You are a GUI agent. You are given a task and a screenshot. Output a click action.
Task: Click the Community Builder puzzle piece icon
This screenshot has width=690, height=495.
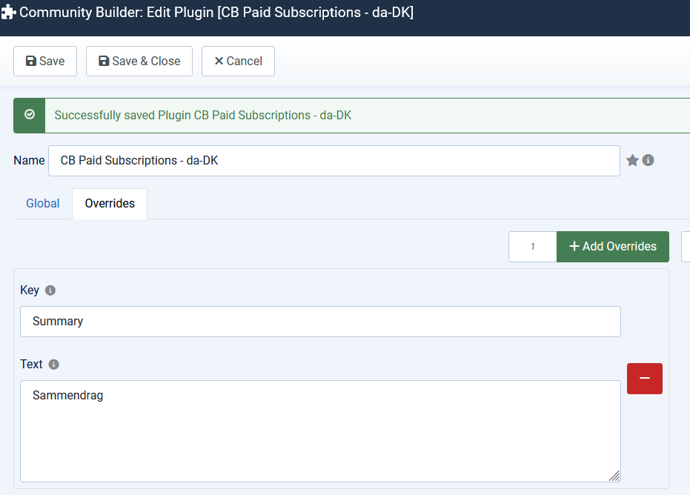click(x=9, y=13)
